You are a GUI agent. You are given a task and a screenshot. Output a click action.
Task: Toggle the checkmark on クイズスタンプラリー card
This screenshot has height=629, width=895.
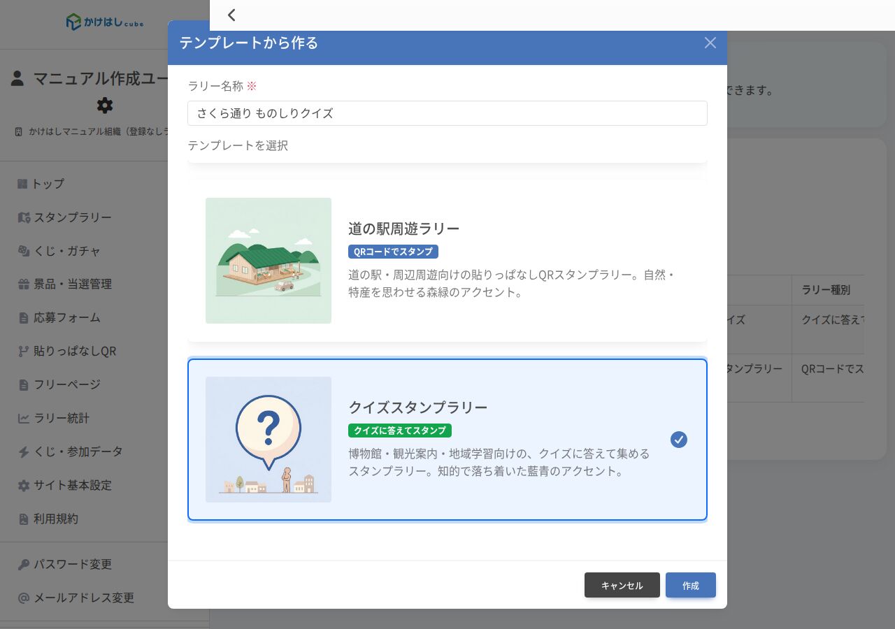[x=679, y=440]
